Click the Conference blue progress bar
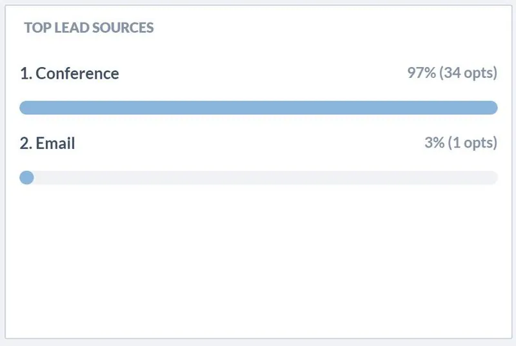Screen dimensions: 516x346 tap(259, 108)
